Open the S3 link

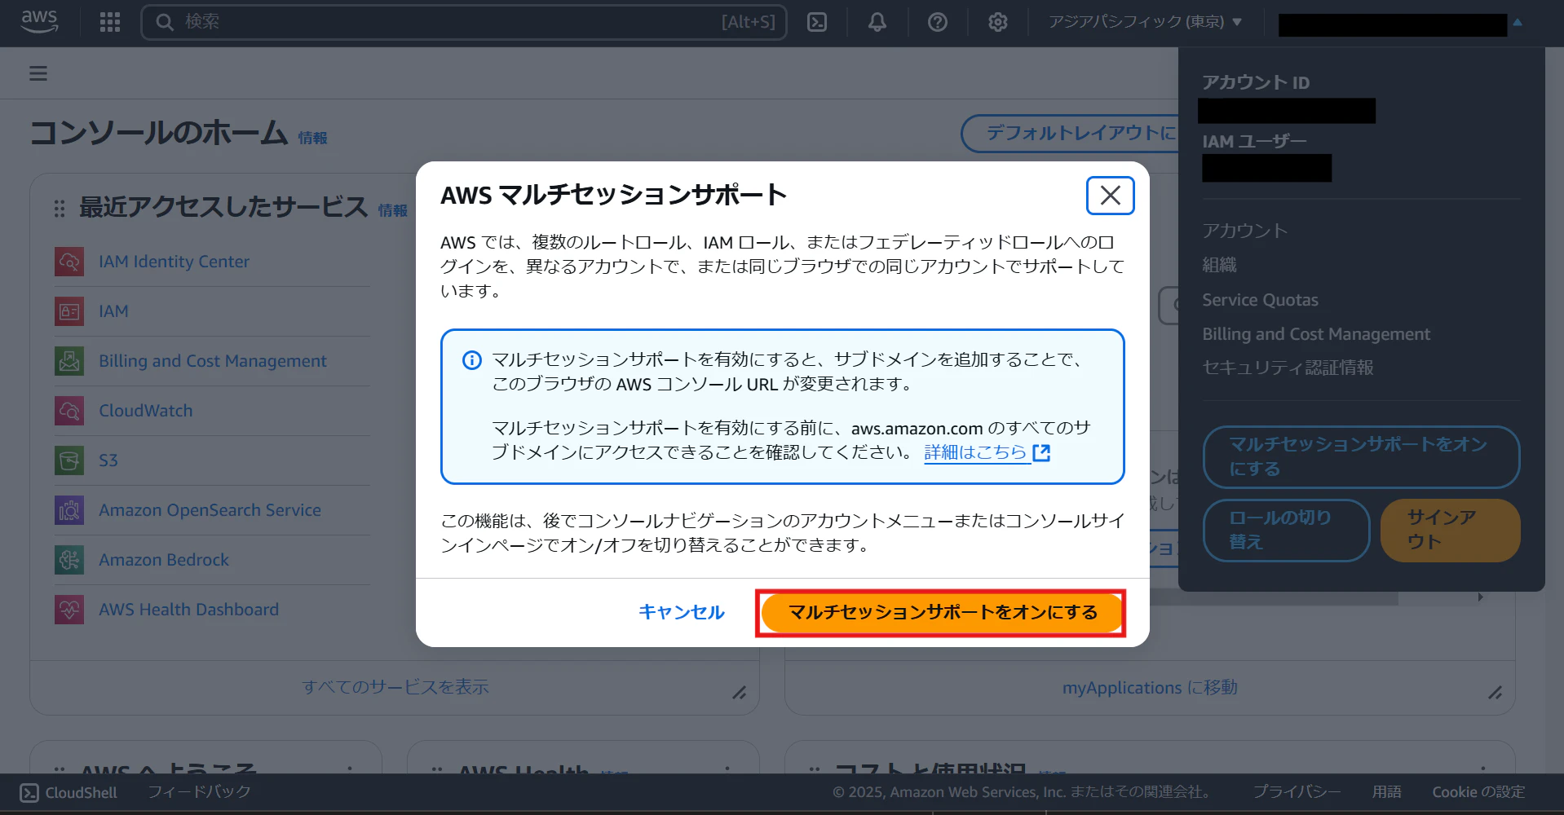click(x=108, y=460)
